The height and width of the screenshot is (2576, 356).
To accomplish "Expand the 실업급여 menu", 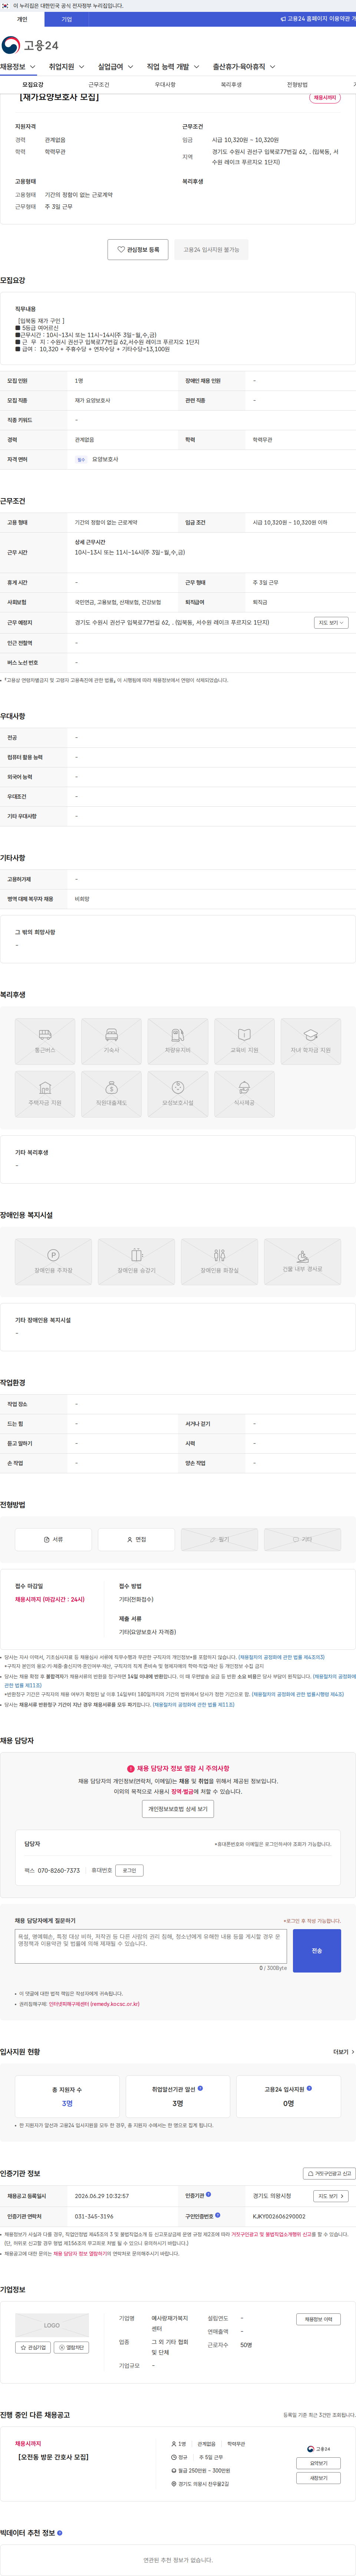I will [116, 67].
